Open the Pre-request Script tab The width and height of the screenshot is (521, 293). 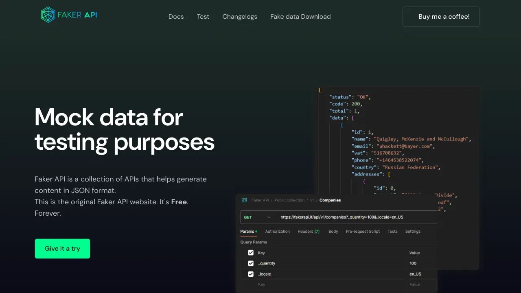tap(363, 231)
